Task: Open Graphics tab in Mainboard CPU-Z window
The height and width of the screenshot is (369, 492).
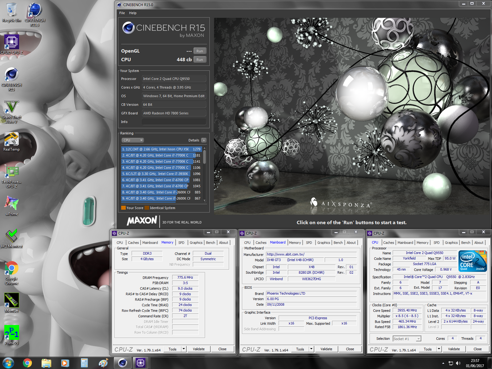Action: [x=324, y=243]
